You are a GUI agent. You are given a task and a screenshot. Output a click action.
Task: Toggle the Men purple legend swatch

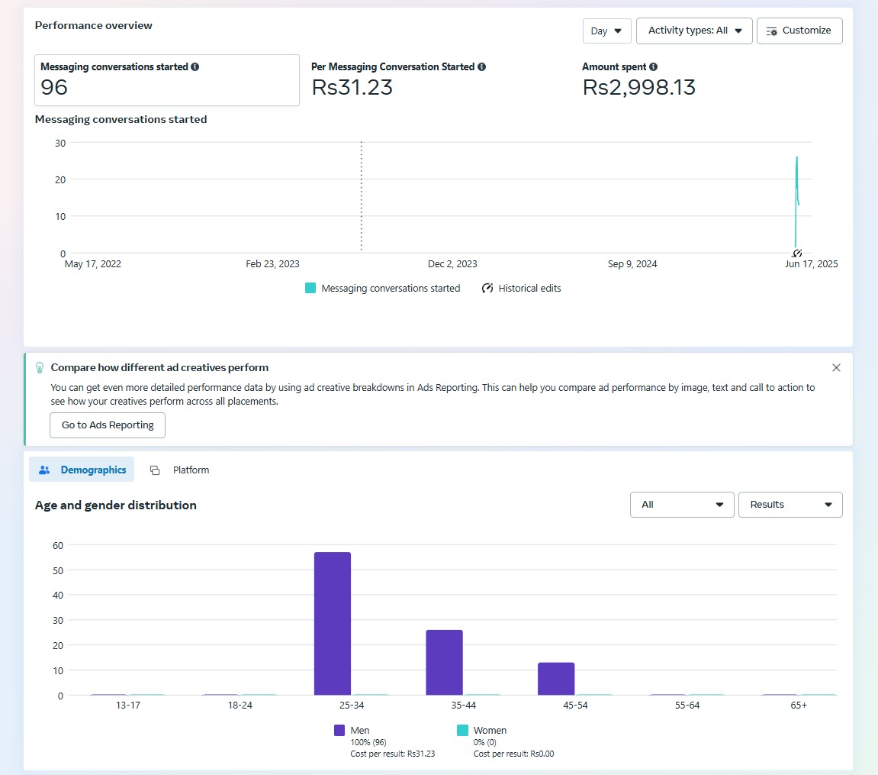tap(339, 731)
